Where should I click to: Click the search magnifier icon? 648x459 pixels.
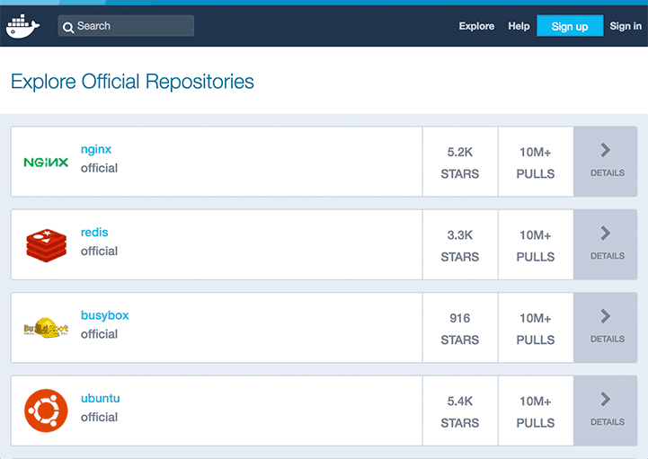(x=68, y=27)
